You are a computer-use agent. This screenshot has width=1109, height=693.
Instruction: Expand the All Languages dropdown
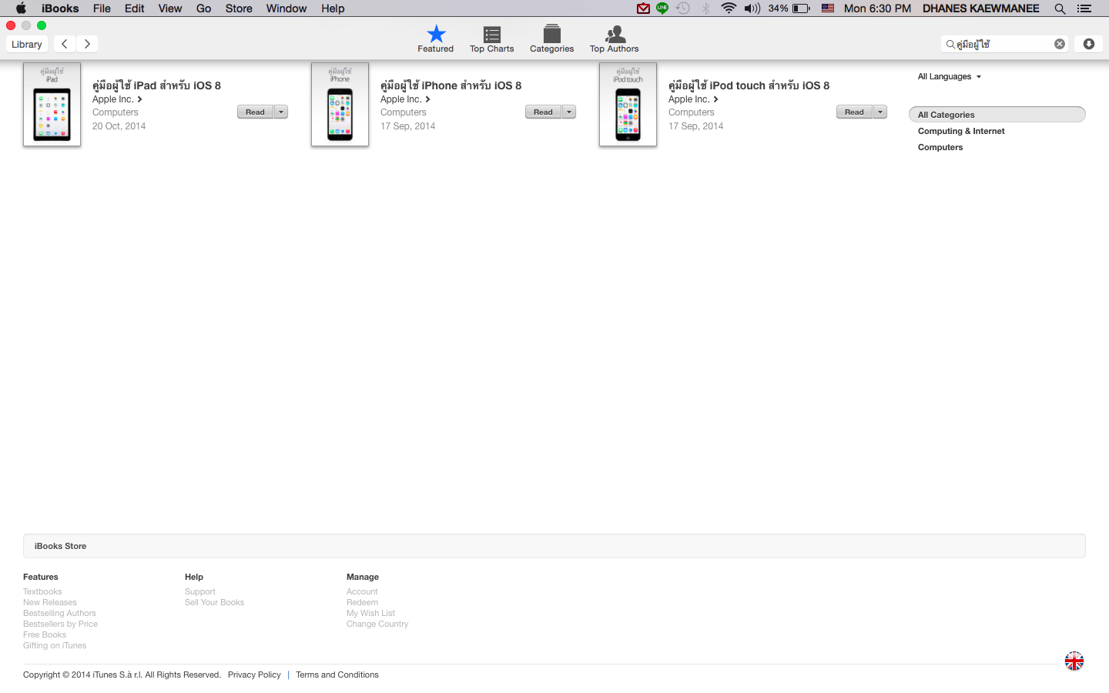tap(949, 76)
